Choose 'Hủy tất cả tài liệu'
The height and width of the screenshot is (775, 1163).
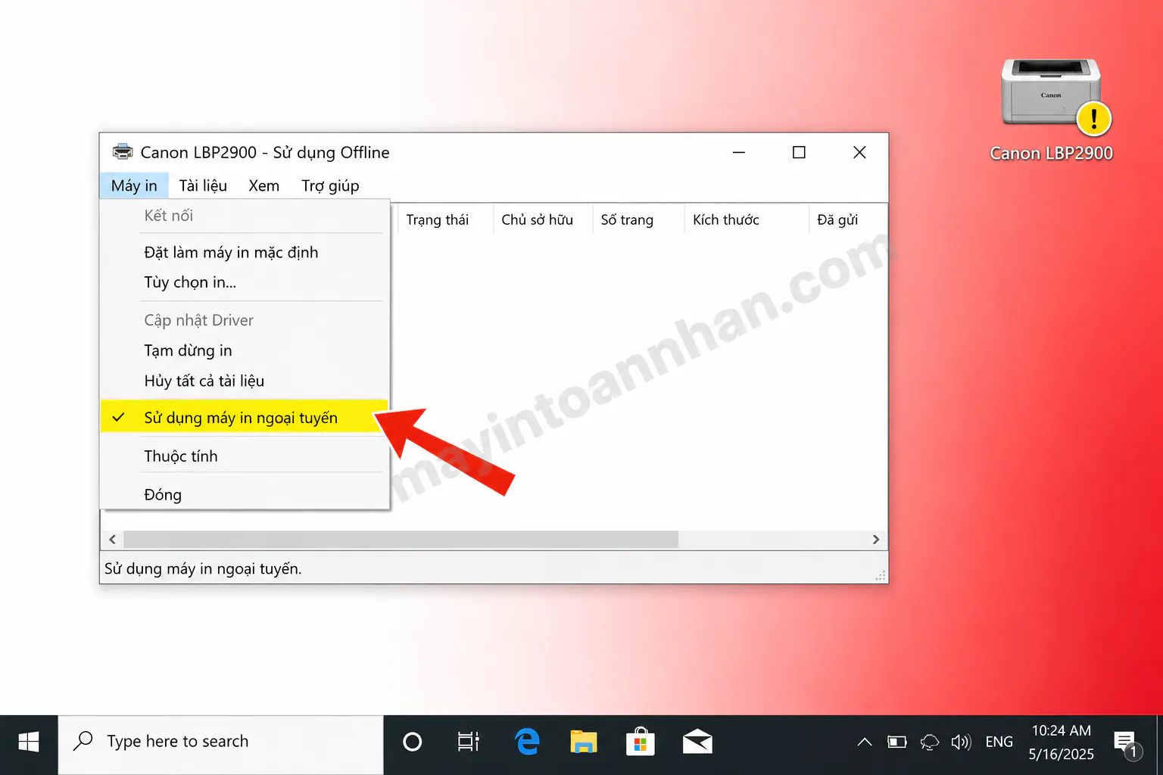(x=244, y=381)
